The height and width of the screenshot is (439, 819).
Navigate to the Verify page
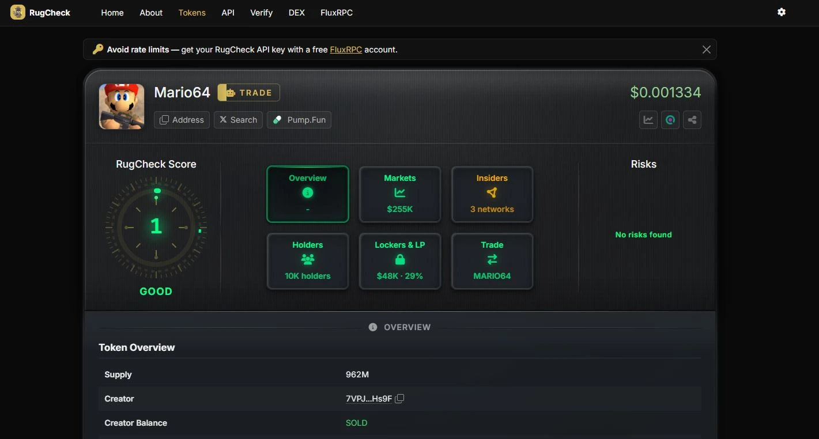pos(261,13)
